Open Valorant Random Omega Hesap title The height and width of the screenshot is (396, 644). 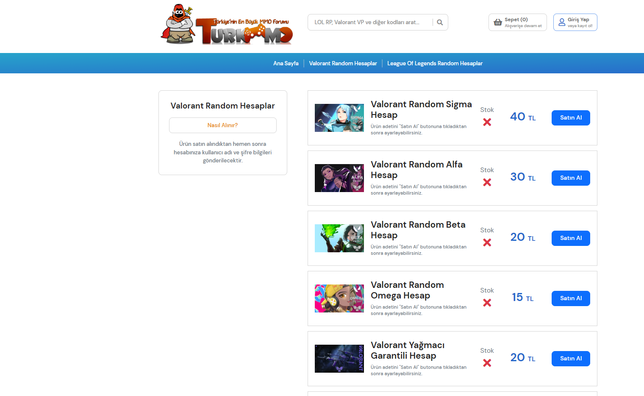coord(407,290)
